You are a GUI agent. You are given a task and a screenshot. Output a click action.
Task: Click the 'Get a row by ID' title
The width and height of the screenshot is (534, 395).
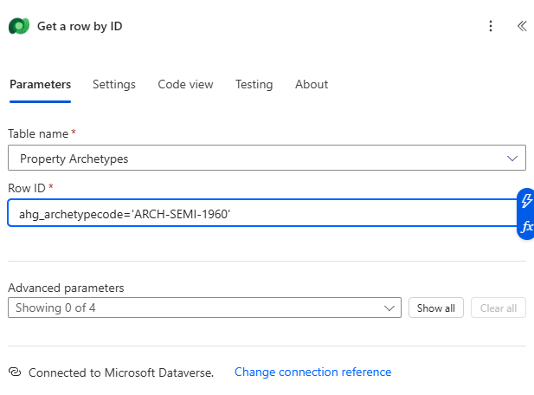click(x=80, y=26)
